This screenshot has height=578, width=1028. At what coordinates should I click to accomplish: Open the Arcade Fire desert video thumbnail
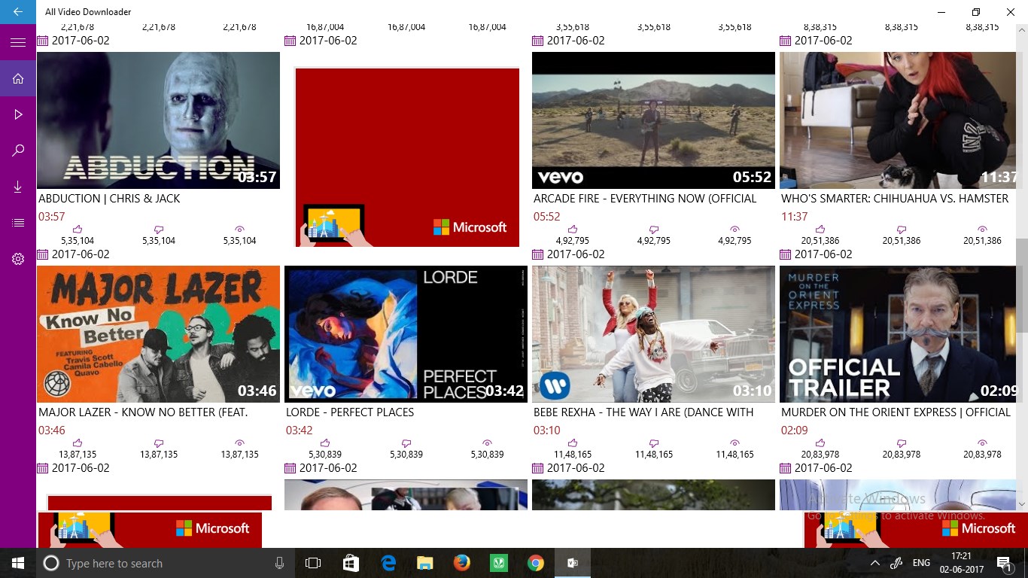coord(653,120)
